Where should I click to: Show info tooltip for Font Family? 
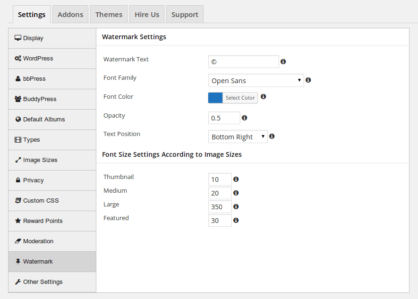coord(308,80)
